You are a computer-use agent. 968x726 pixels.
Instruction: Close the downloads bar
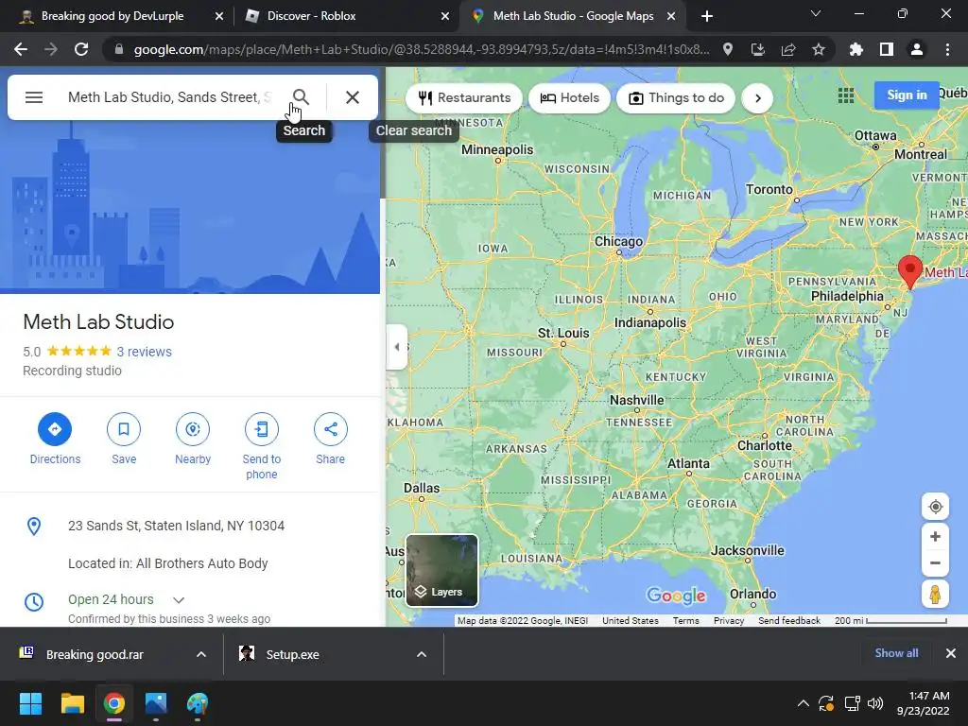951,653
